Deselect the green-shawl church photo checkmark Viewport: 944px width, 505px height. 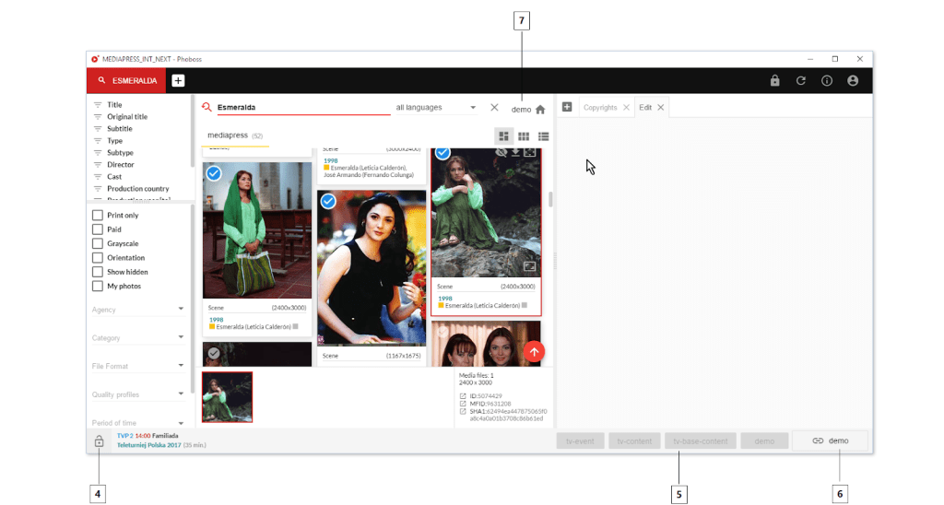pos(214,173)
